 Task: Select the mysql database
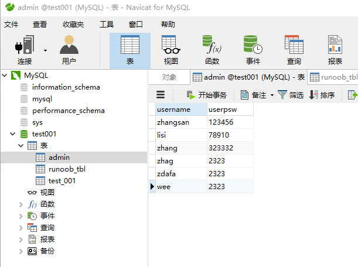[x=42, y=99]
